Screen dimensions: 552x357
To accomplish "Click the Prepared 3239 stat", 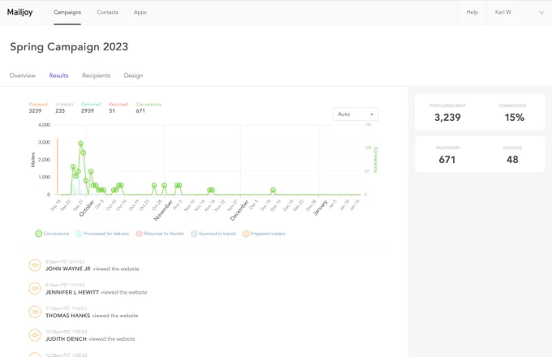I will pyautogui.click(x=38, y=108).
